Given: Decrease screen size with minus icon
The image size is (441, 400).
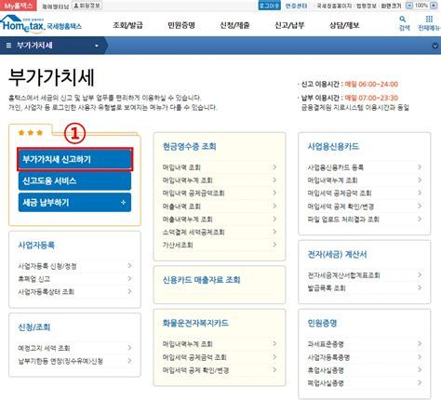Looking at the screenshot, I should (x=409, y=6).
